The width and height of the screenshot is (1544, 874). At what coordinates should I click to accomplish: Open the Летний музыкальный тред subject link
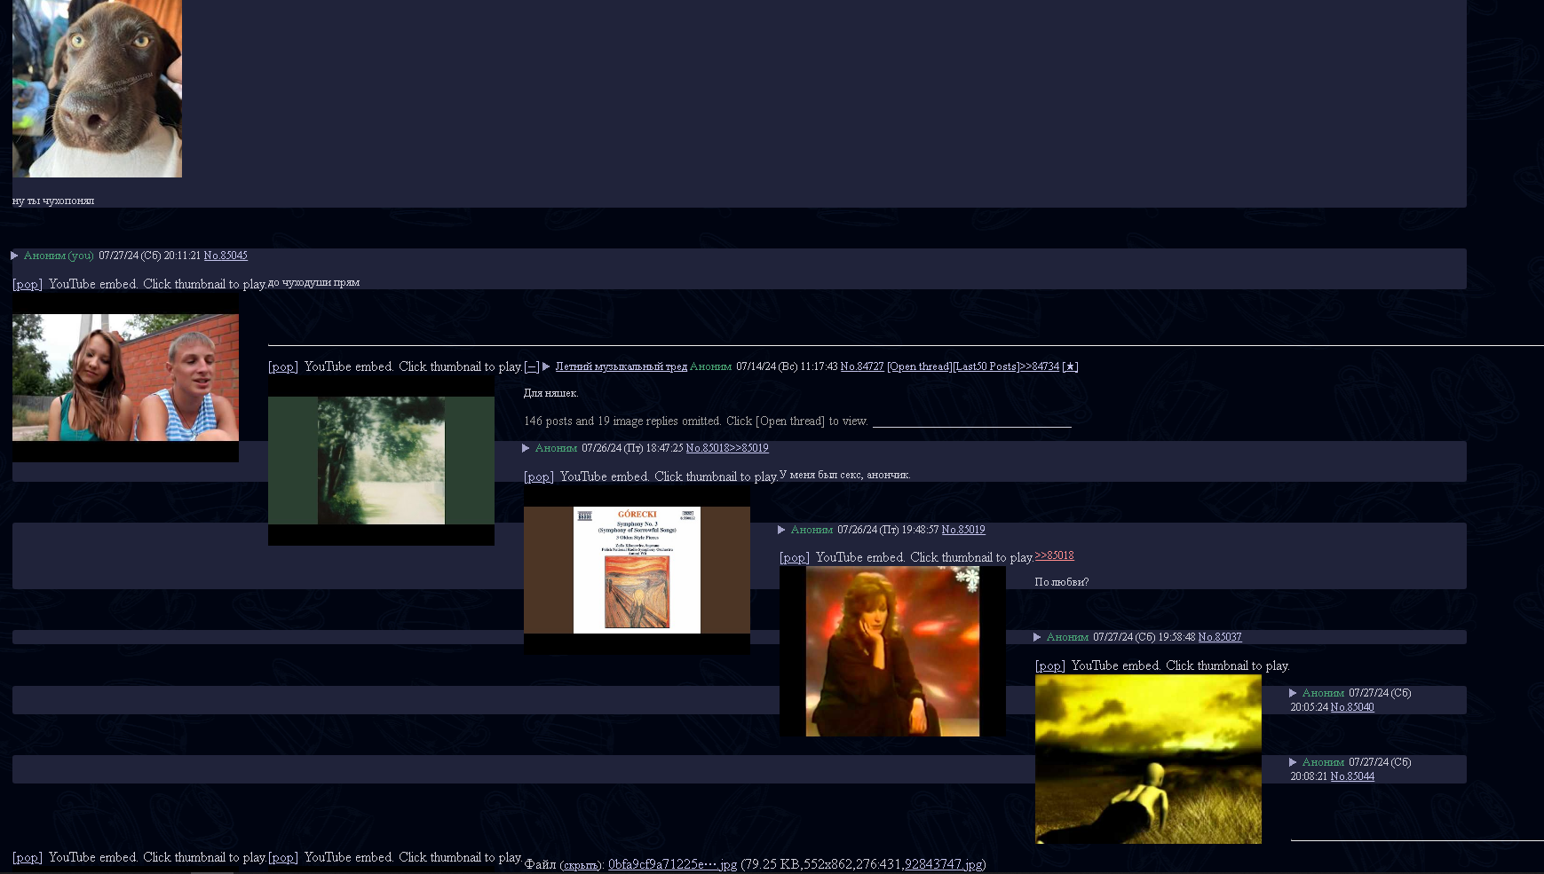tap(622, 366)
